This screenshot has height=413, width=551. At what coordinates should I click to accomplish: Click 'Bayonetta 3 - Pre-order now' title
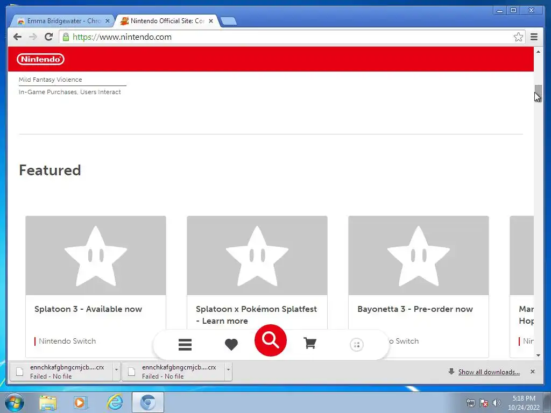[x=415, y=309]
